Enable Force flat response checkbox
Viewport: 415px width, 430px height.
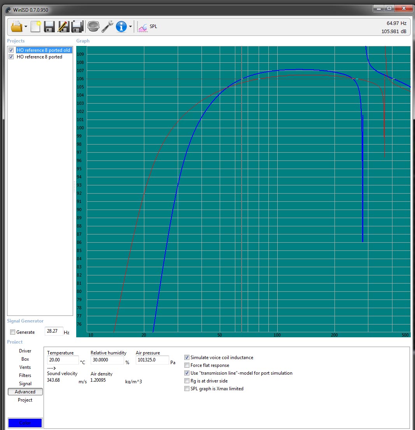pos(187,365)
